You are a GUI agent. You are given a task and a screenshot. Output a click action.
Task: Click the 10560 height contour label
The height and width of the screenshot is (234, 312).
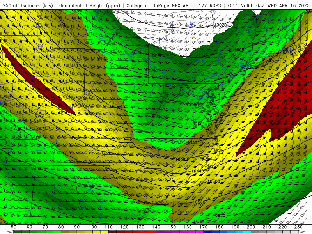point(199,202)
